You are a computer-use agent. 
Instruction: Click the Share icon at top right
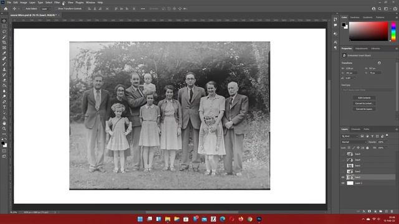395,9
